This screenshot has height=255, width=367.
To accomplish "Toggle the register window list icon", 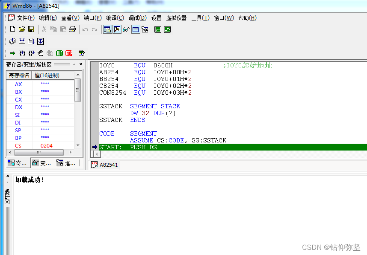I will tap(136, 29).
